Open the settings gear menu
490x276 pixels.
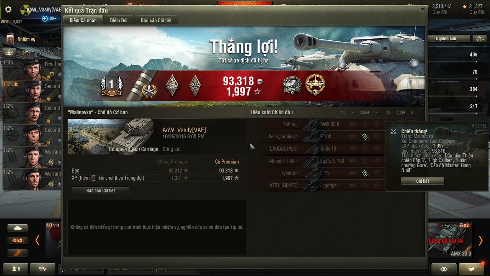(x=8, y=10)
